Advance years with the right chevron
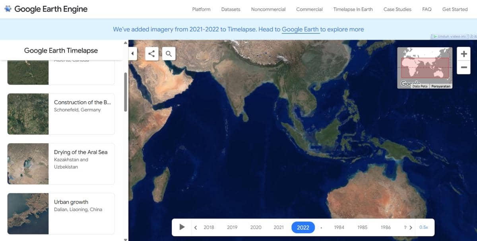Viewport: 477px width, 241px height. [411, 227]
